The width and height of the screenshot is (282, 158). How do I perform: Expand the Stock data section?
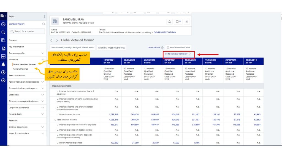tap(43, 95)
